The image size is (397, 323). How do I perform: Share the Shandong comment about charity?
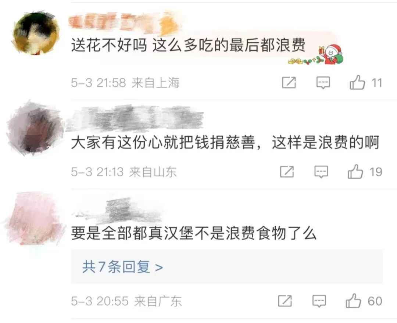(x=287, y=172)
